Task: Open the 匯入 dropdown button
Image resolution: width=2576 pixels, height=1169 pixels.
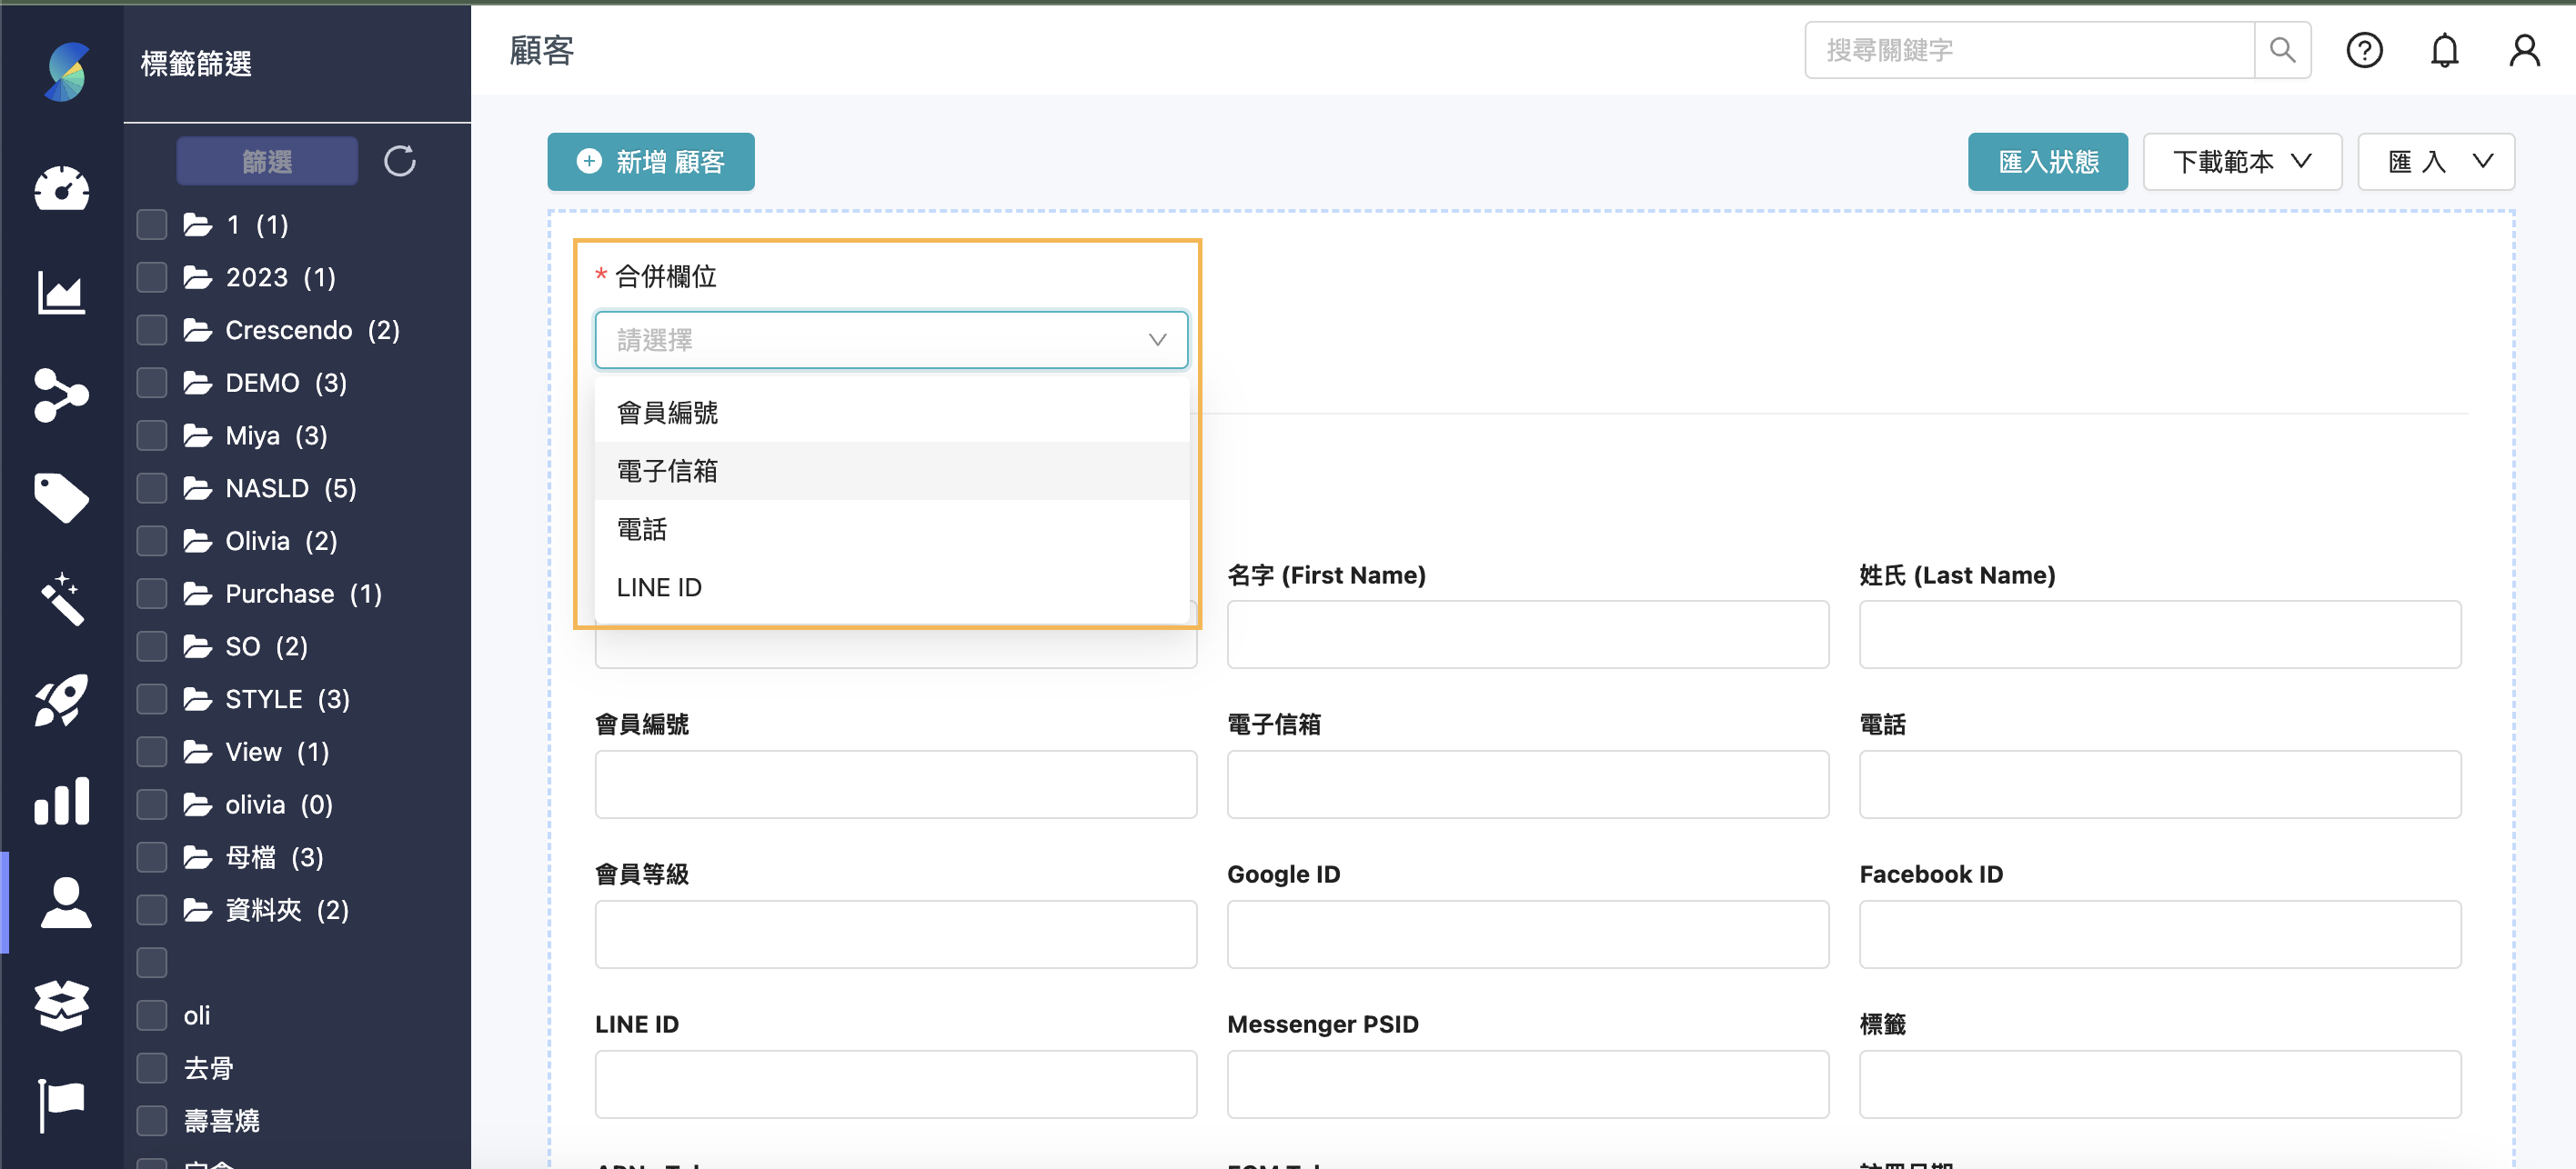Action: (2435, 161)
